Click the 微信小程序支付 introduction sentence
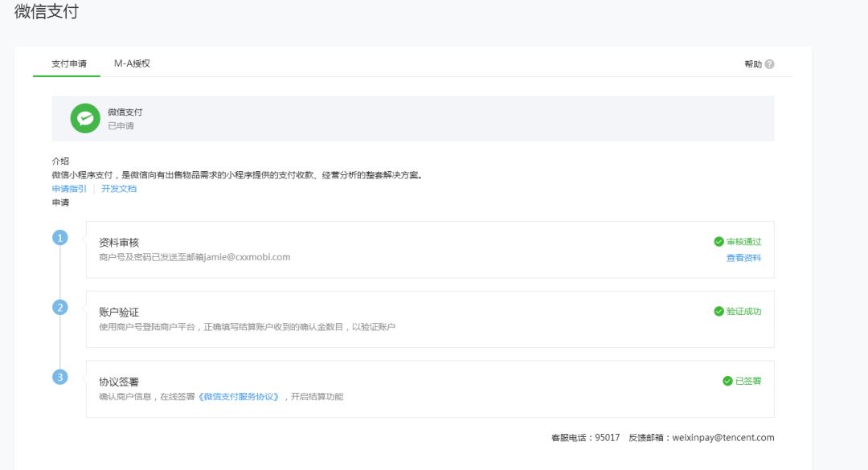Viewport: 868px width, 470px height. tap(237, 175)
